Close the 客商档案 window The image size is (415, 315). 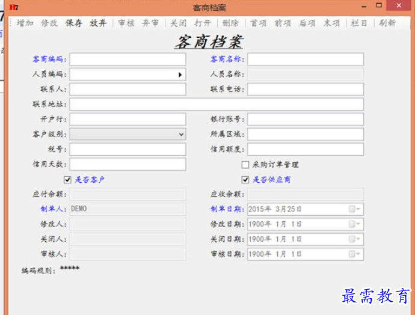(399, 5)
